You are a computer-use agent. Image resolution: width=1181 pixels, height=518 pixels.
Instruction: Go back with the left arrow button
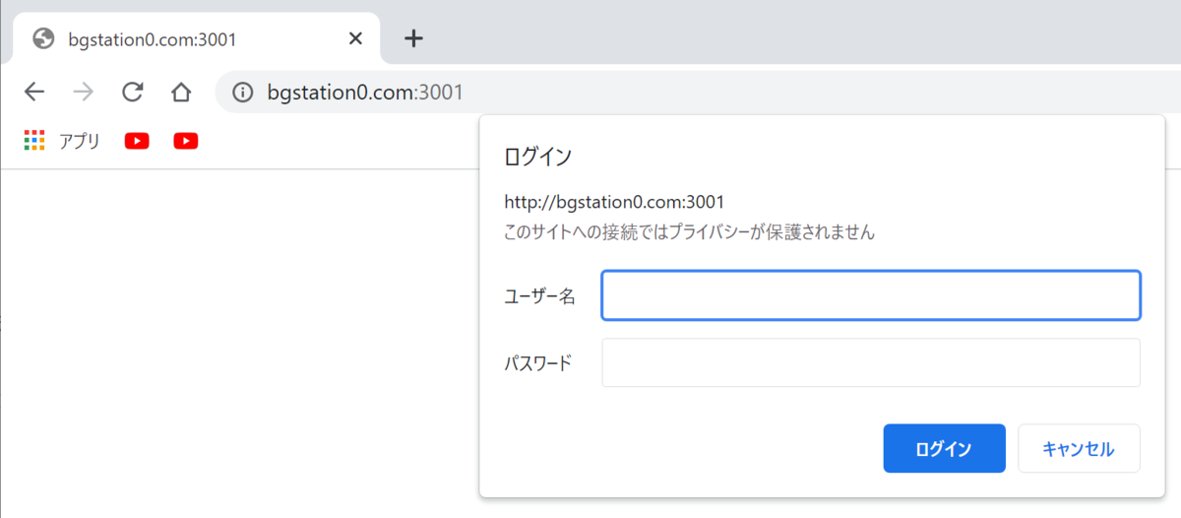click(x=34, y=93)
